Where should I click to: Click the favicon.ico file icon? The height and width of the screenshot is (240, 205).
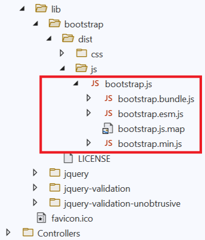click(41, 218)
